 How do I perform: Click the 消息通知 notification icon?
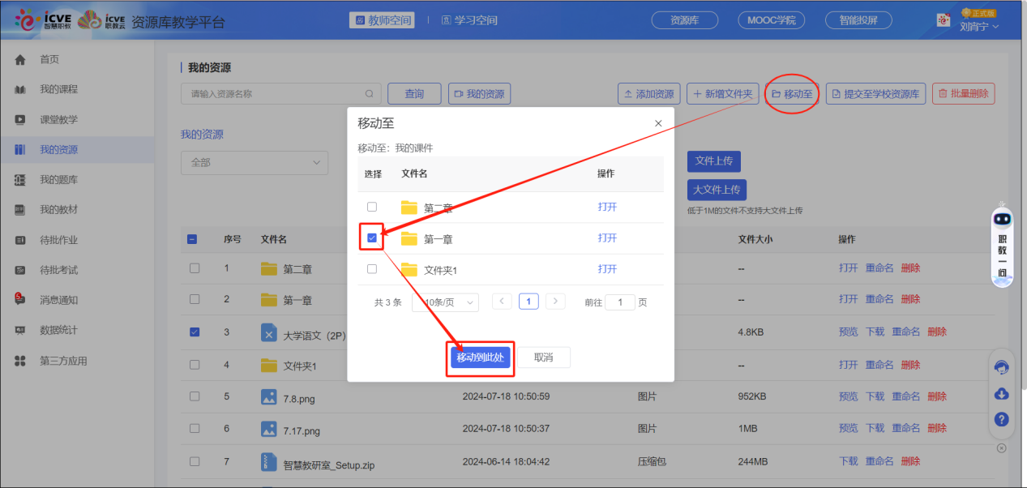20,299
